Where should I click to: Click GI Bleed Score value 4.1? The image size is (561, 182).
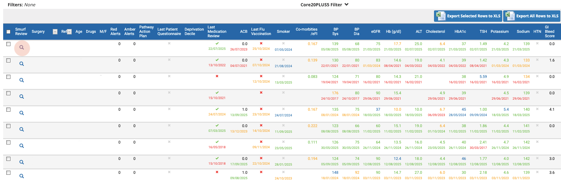click(x=552, y=109)
